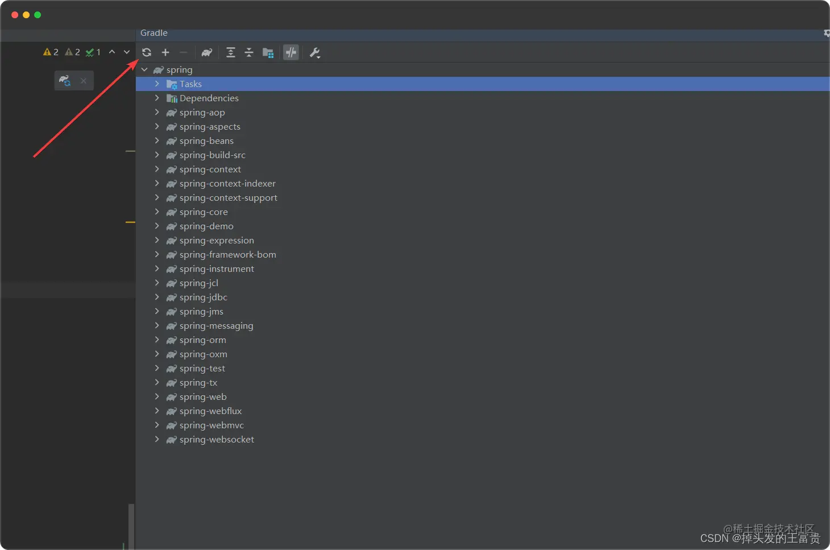
Task: Expand the Dependencies node
Action: pyautogui.click(x=157, y=98)
